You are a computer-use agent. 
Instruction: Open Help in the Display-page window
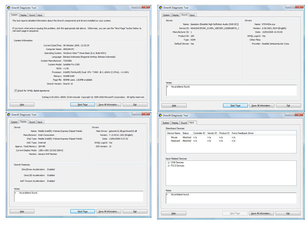click(x=22, y=211)
